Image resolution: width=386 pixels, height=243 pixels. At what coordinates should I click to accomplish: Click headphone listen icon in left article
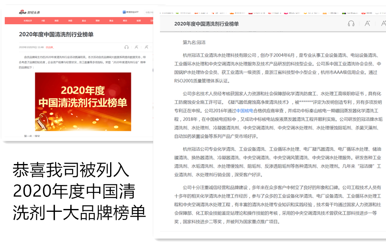point(126,47)
